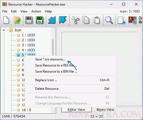The width and height of the screenshot is (143, 120).
Task: Click the star icon beside 16 : 0
Action: point(18,110)
